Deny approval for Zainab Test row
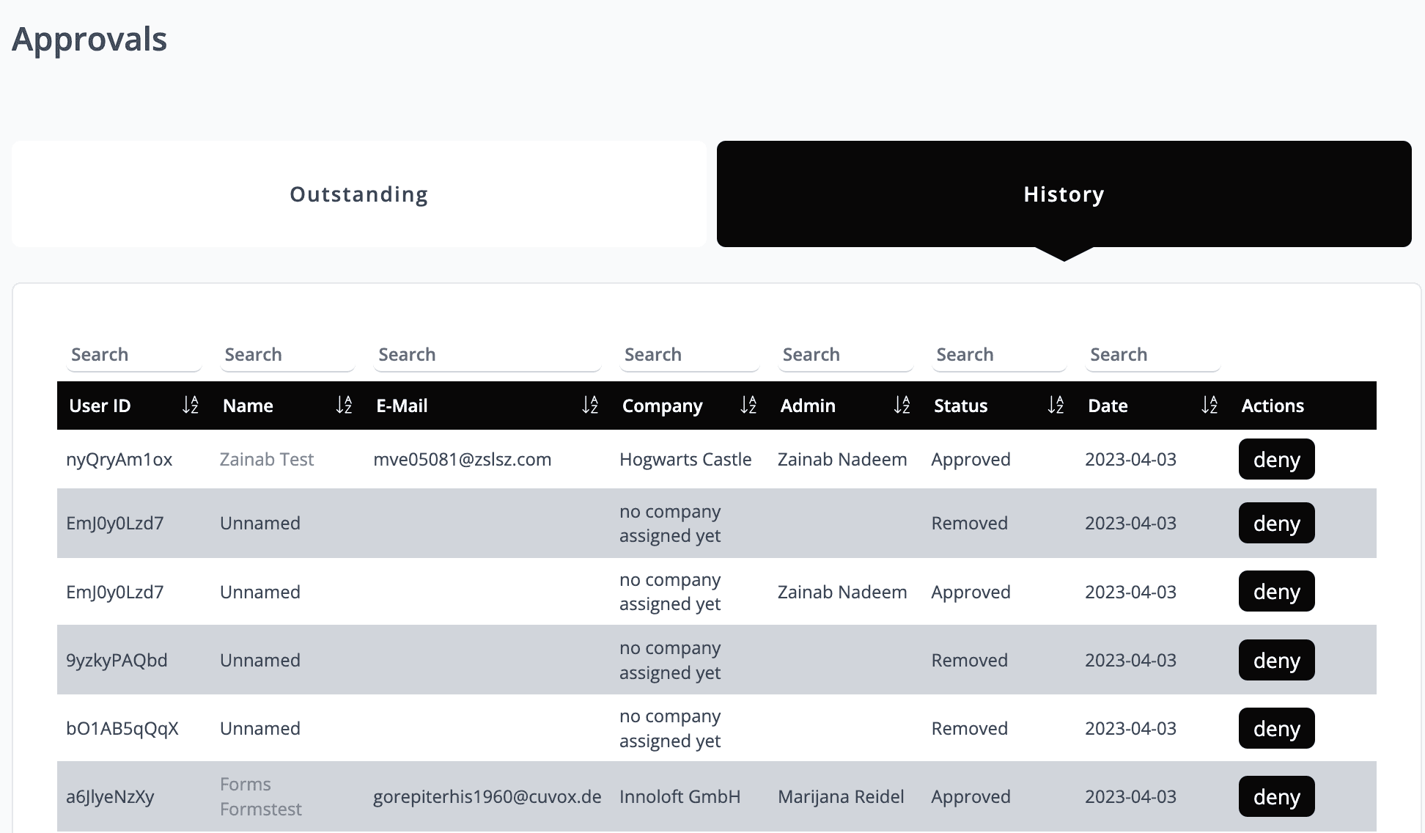 1276,460
